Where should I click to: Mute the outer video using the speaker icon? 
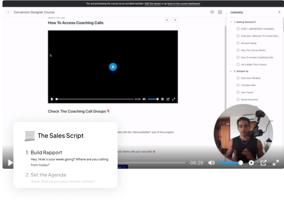tap(211, 163)
